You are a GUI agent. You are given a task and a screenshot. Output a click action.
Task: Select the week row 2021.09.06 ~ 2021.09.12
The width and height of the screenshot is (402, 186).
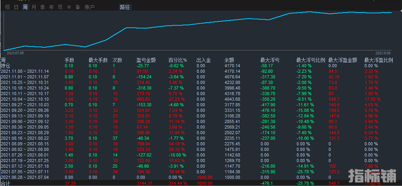point(25,122)
